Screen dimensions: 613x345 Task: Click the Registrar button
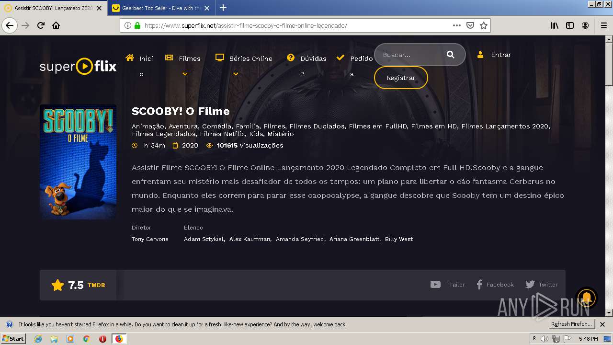point(401,78)
